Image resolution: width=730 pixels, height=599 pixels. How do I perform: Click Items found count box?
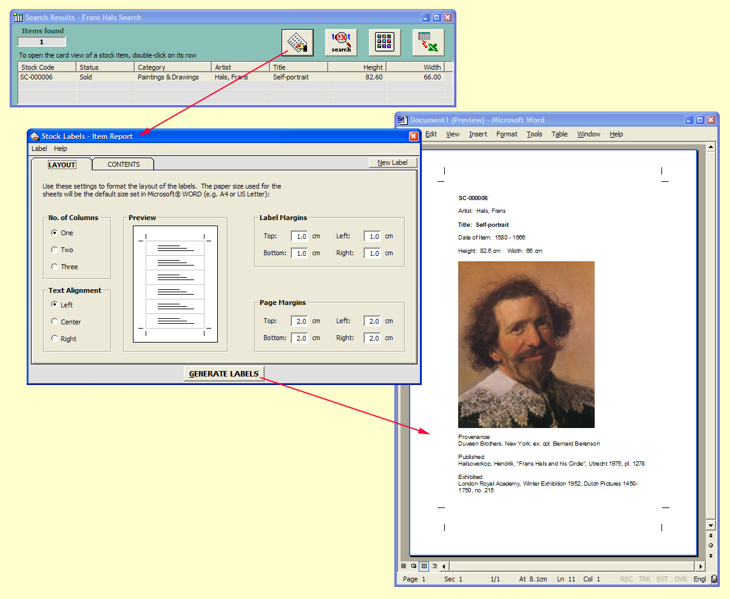pyautogui.click(x=41, y=42)
